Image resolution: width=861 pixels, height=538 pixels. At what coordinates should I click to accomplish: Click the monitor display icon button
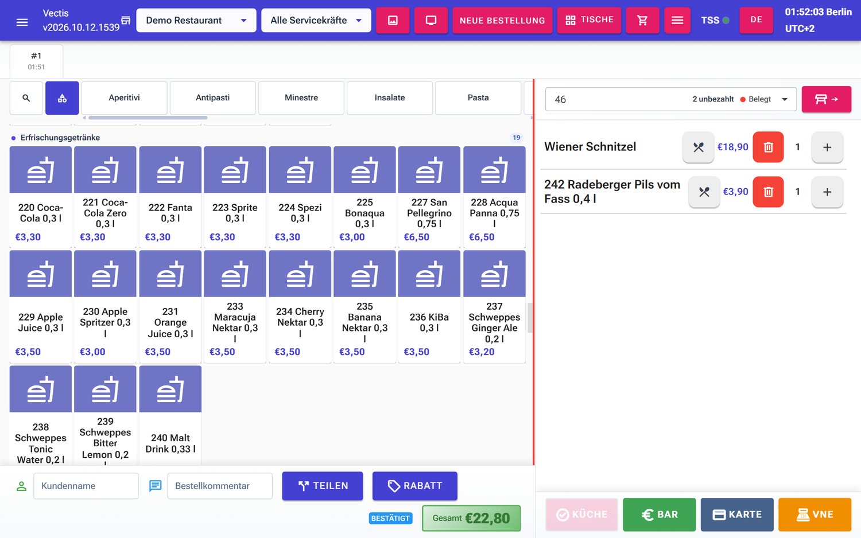pyautogui.click(x=431, y=20)
